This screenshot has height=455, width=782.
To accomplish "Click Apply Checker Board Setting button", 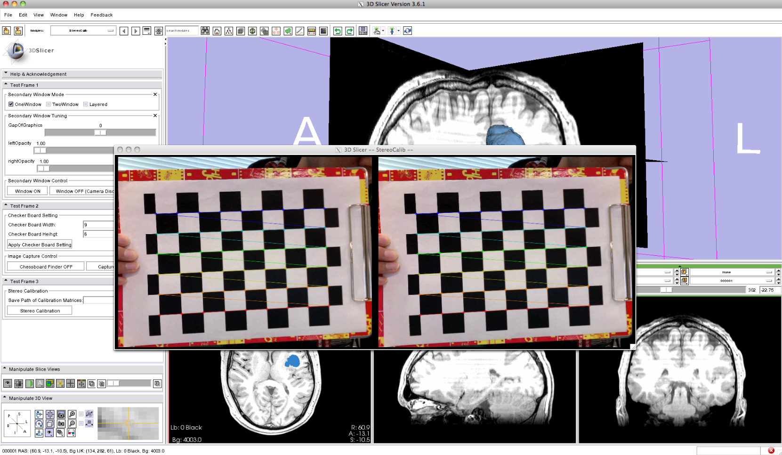I will [40, 245].
